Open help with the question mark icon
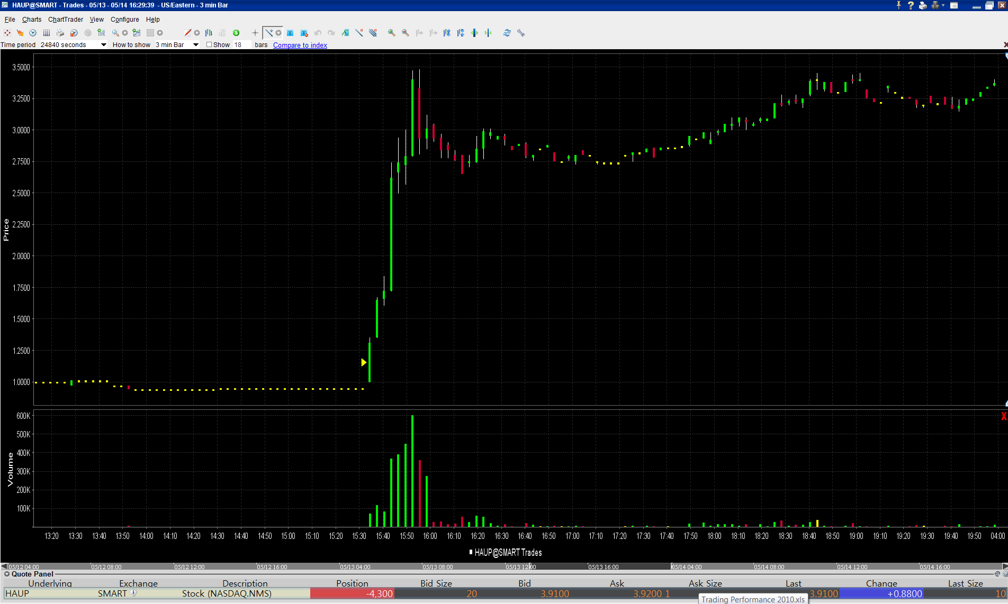Screen dimensions: 1008x604 911,5
